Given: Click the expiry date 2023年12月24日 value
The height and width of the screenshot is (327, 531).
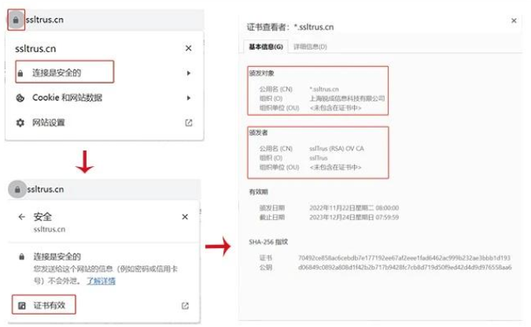Looking at the screenshot, I should [354, 217].
